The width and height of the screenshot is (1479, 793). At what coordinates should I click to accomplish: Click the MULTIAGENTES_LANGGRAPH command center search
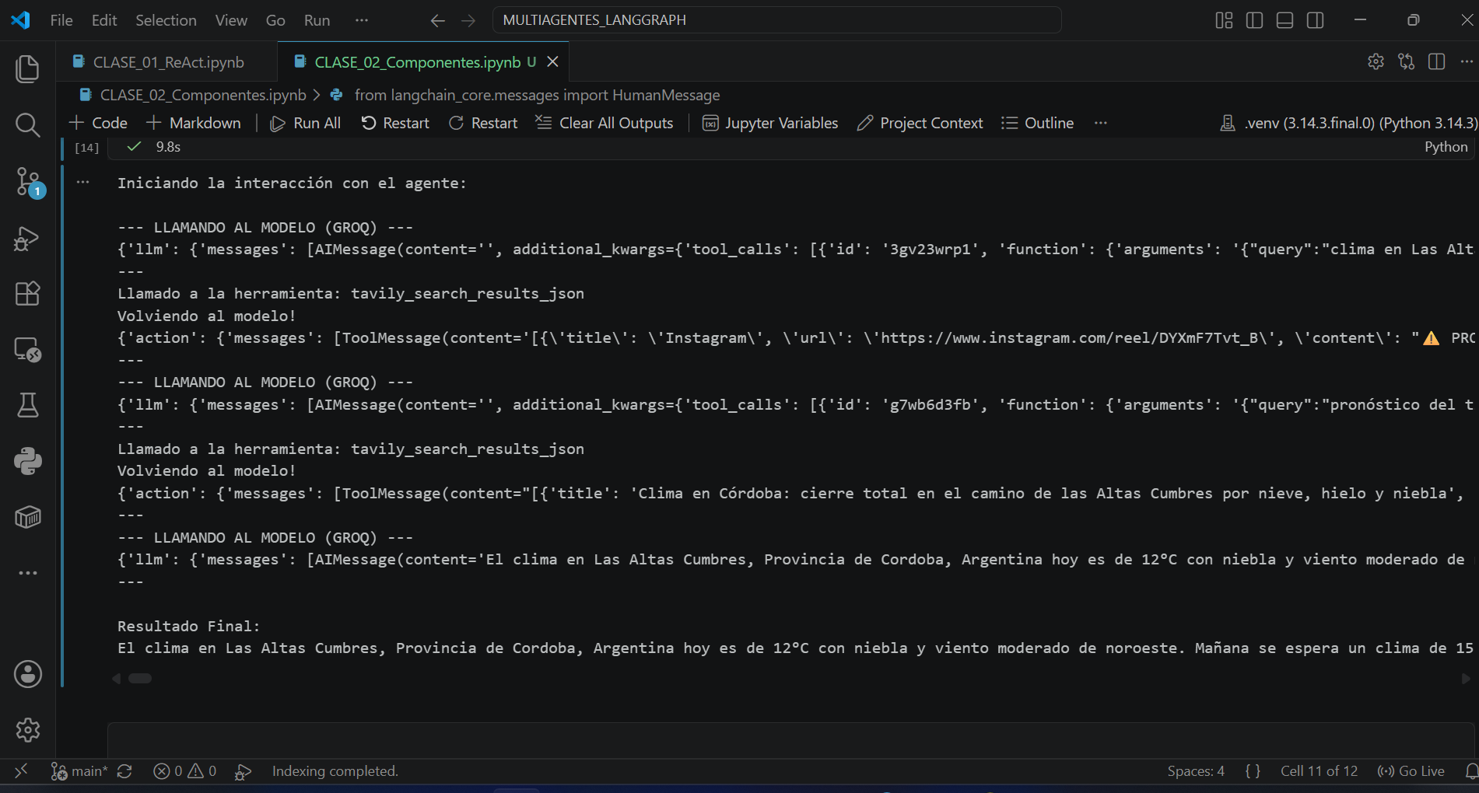(776, 20)
